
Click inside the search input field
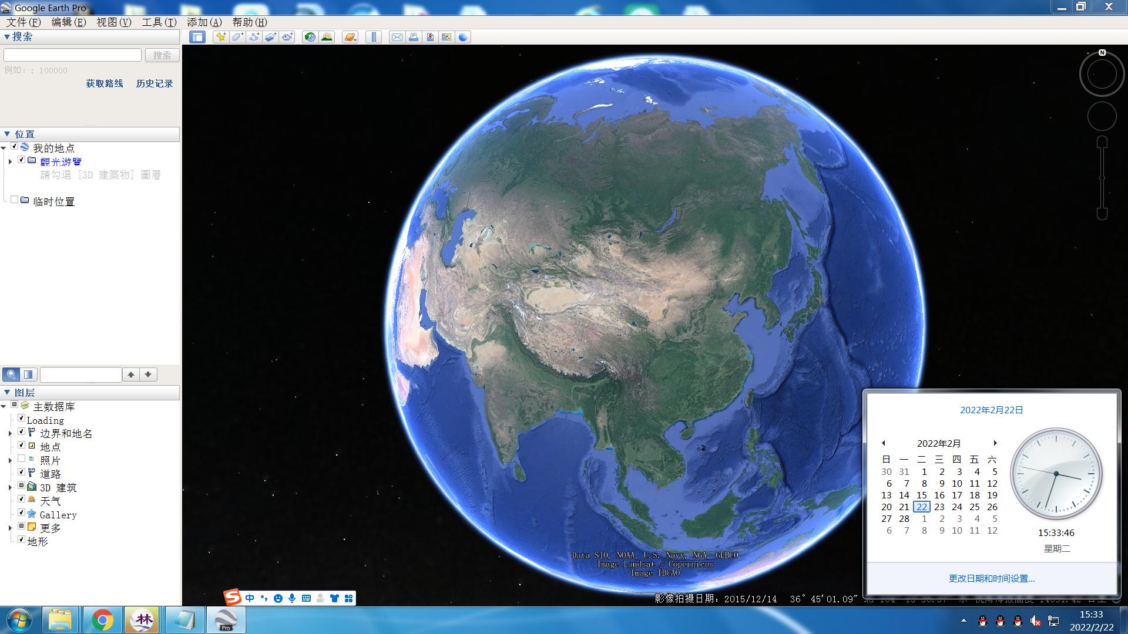pos(72,55)
